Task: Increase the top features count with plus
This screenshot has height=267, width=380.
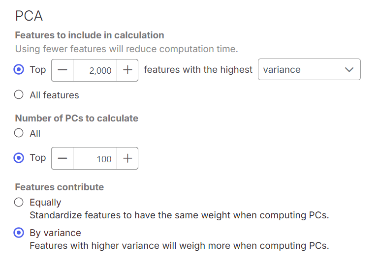Action: pos(127,70)
